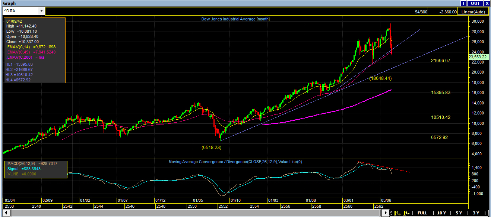The height and width of the screenshot is (217, 491).
Task: Click the HL1 =15395.83 legend line
Action: (19, 64)
